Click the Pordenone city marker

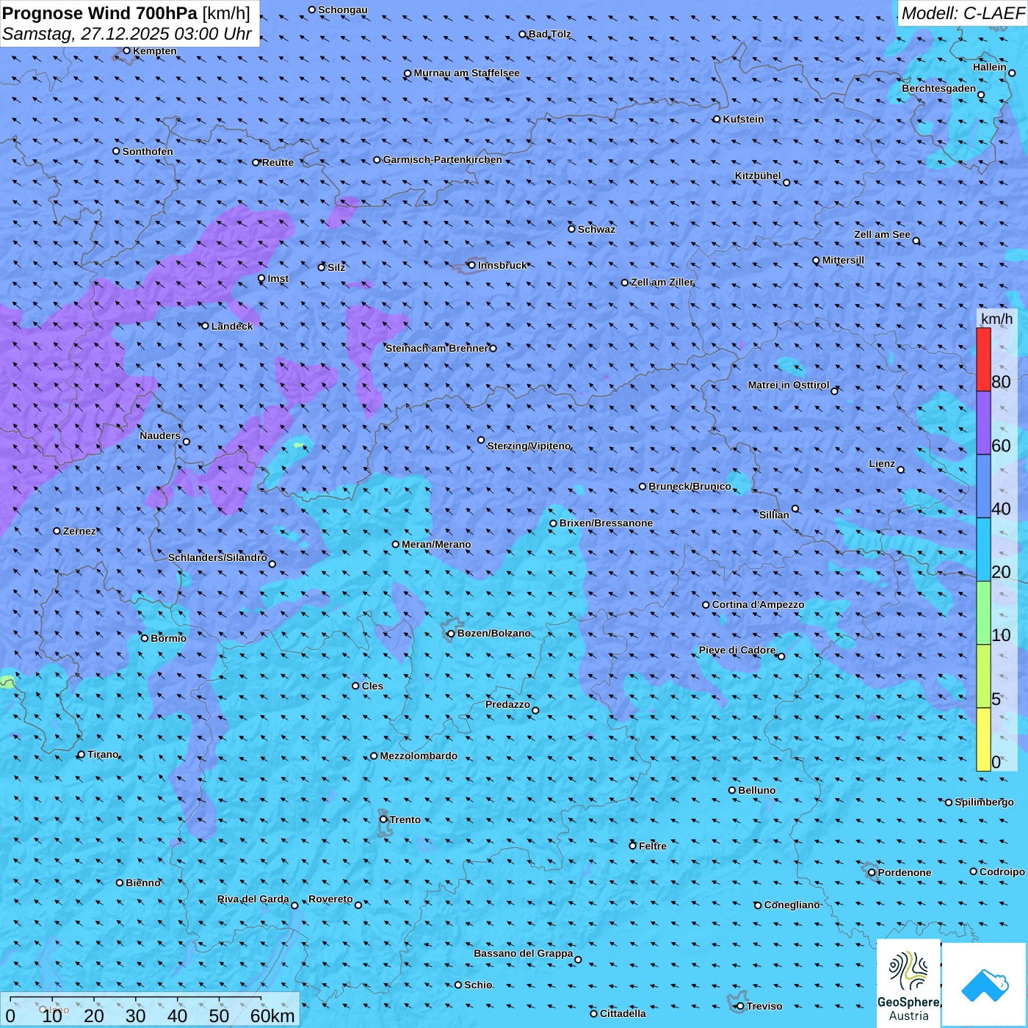click(x=872, y=872)
